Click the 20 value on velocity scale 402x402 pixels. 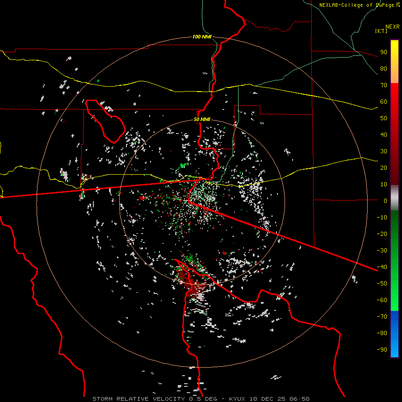(384, 167)
